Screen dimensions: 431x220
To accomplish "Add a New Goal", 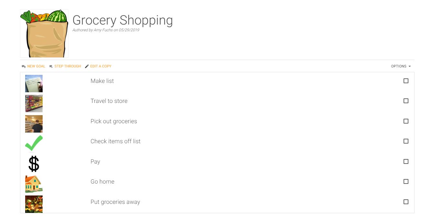I will [34, 66].
